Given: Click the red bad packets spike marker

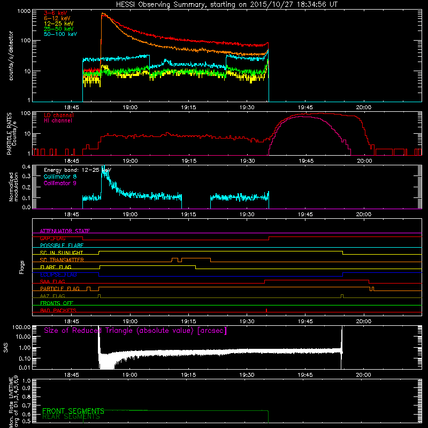Looking at the screenshot, I should point(266,310).
